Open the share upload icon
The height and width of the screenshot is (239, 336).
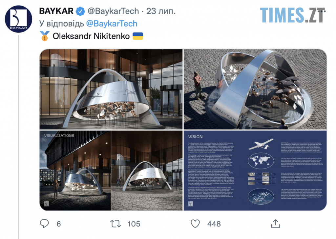(x=275, y=224)
